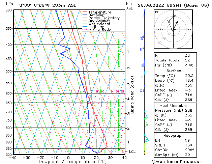Click the hodograph plot center
The width and height of the screenshot is (212, 164).
[173, 29]
